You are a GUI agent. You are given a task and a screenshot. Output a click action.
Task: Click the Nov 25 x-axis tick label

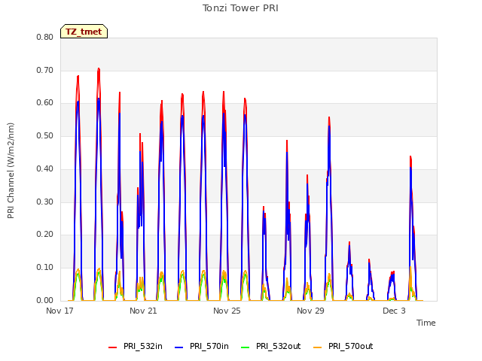point(227,311)
